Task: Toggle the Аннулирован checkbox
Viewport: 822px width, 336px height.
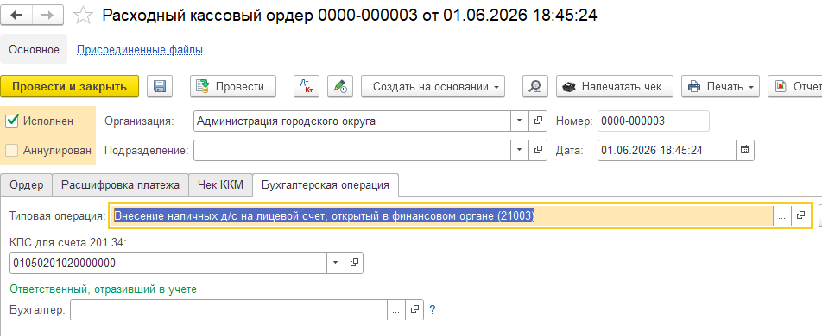Action: [11, 150]
